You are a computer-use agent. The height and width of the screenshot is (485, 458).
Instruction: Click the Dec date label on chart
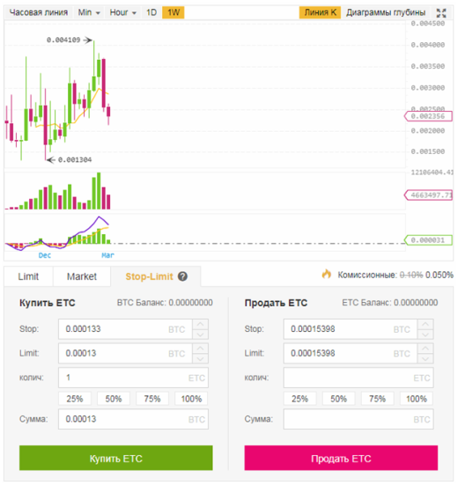pos(45,255)
